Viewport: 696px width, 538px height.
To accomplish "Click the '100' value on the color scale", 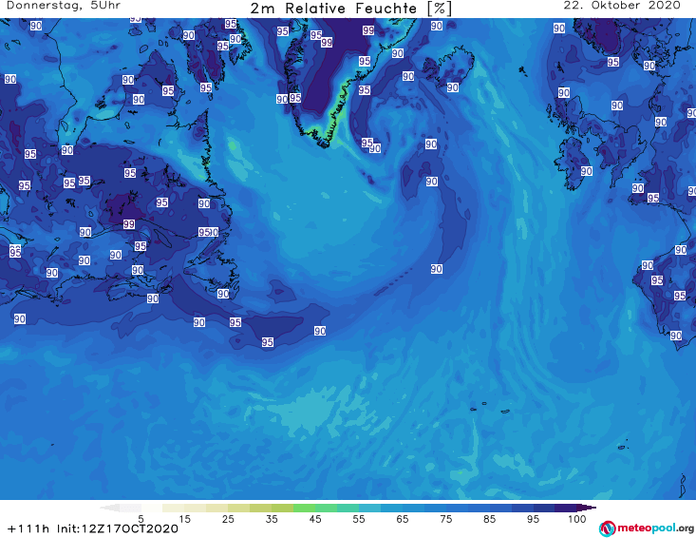I will tap(577, 519).
